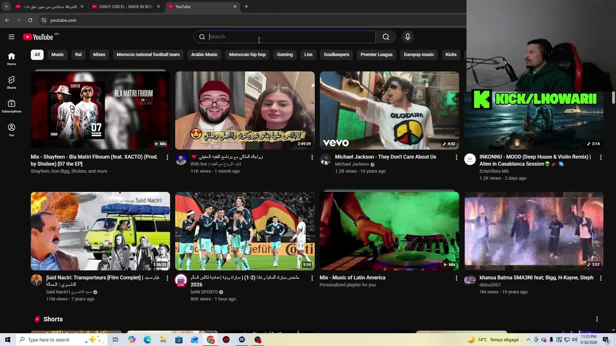Open the INKONNU MOOD video title

click(x=535, y=161)
